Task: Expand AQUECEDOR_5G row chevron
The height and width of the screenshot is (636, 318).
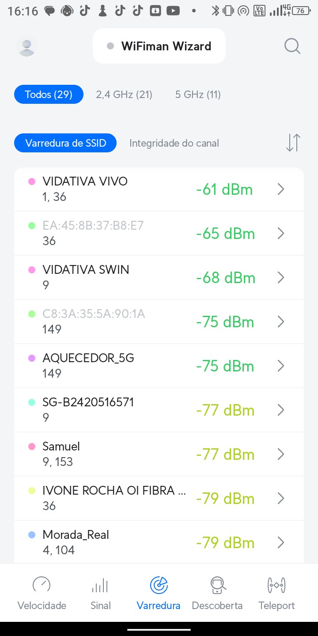Action: 280,366
